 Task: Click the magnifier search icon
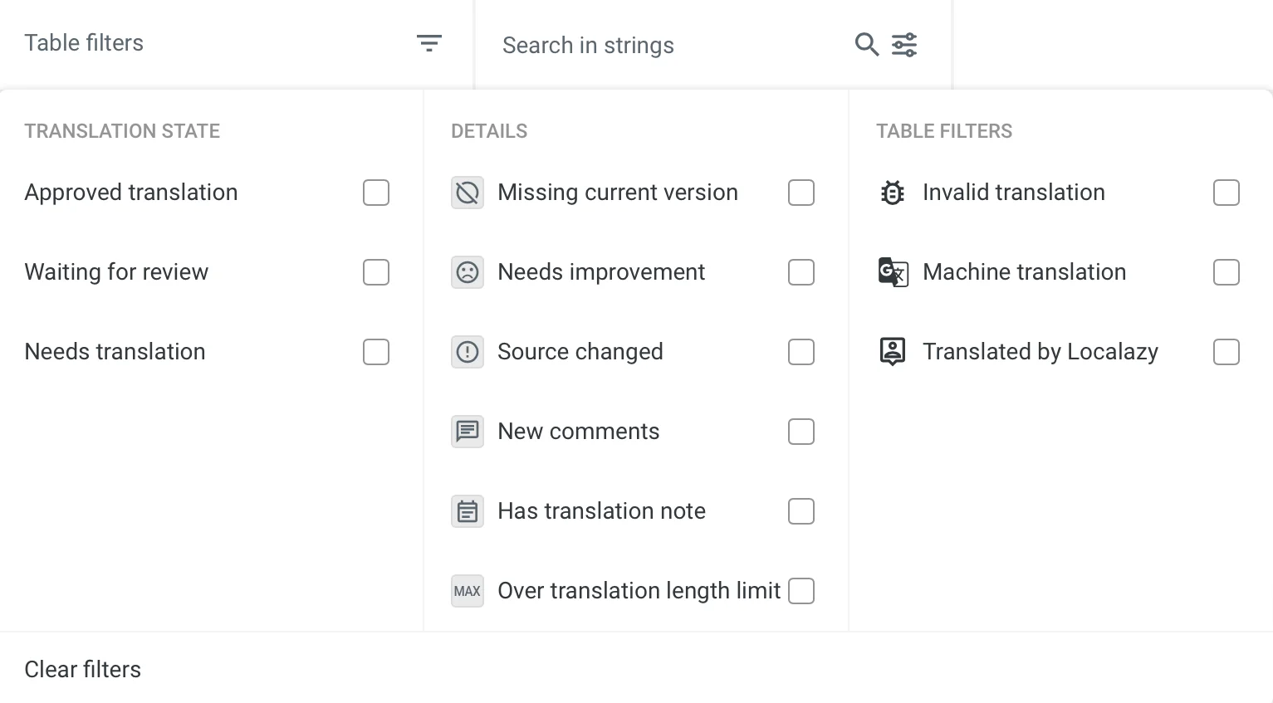coord(866,44)
